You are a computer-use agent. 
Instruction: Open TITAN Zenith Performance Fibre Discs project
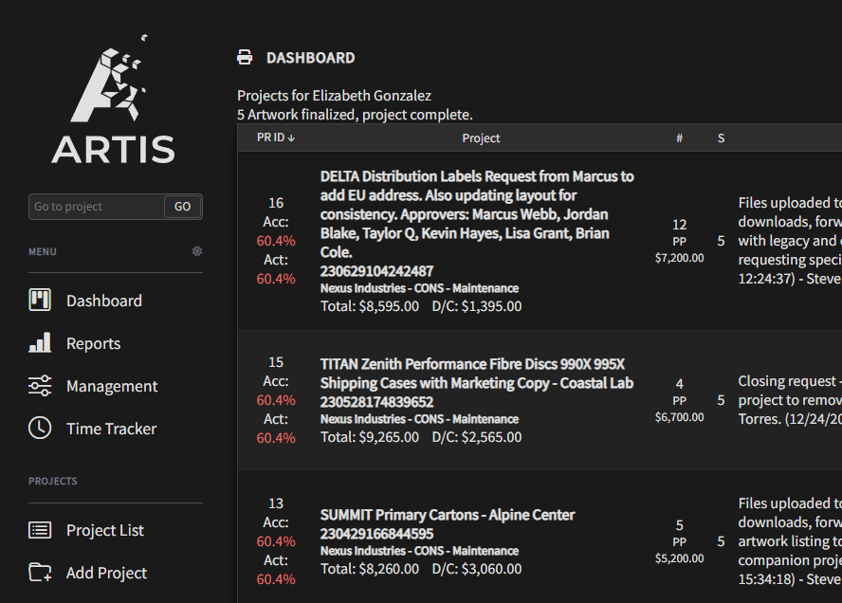pyautogui.click(x=472, y=364)
